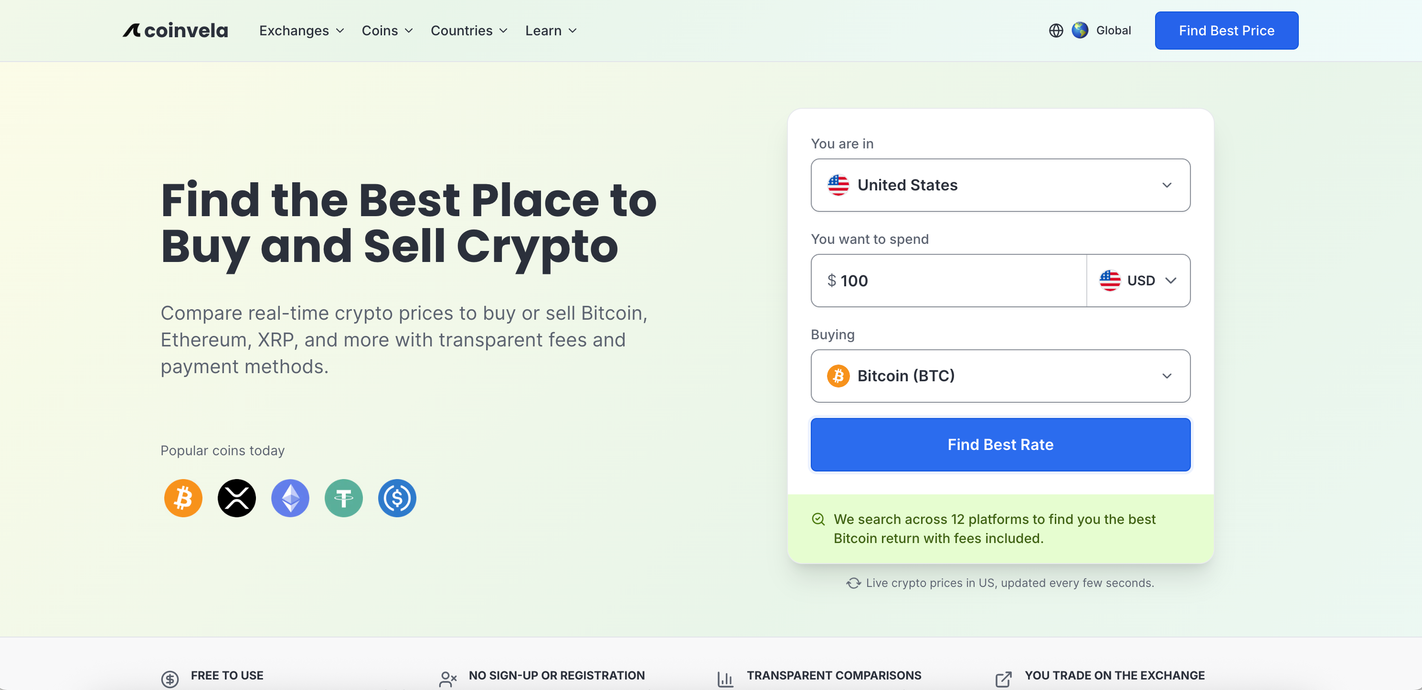This screenshot has width=1422, height=690.
Task: Click the Find Best Rate button
Action: pyautogui.click(x=1000, y=445)
